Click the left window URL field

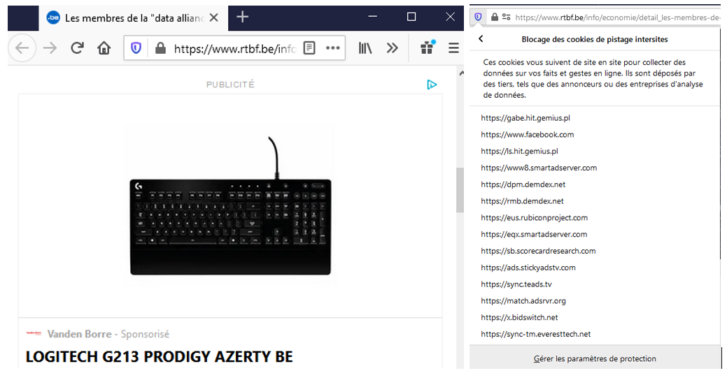click(234, 48)
